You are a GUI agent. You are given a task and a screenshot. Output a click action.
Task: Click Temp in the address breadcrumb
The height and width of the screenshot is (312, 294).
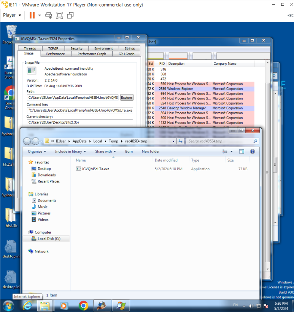(113, 141)
